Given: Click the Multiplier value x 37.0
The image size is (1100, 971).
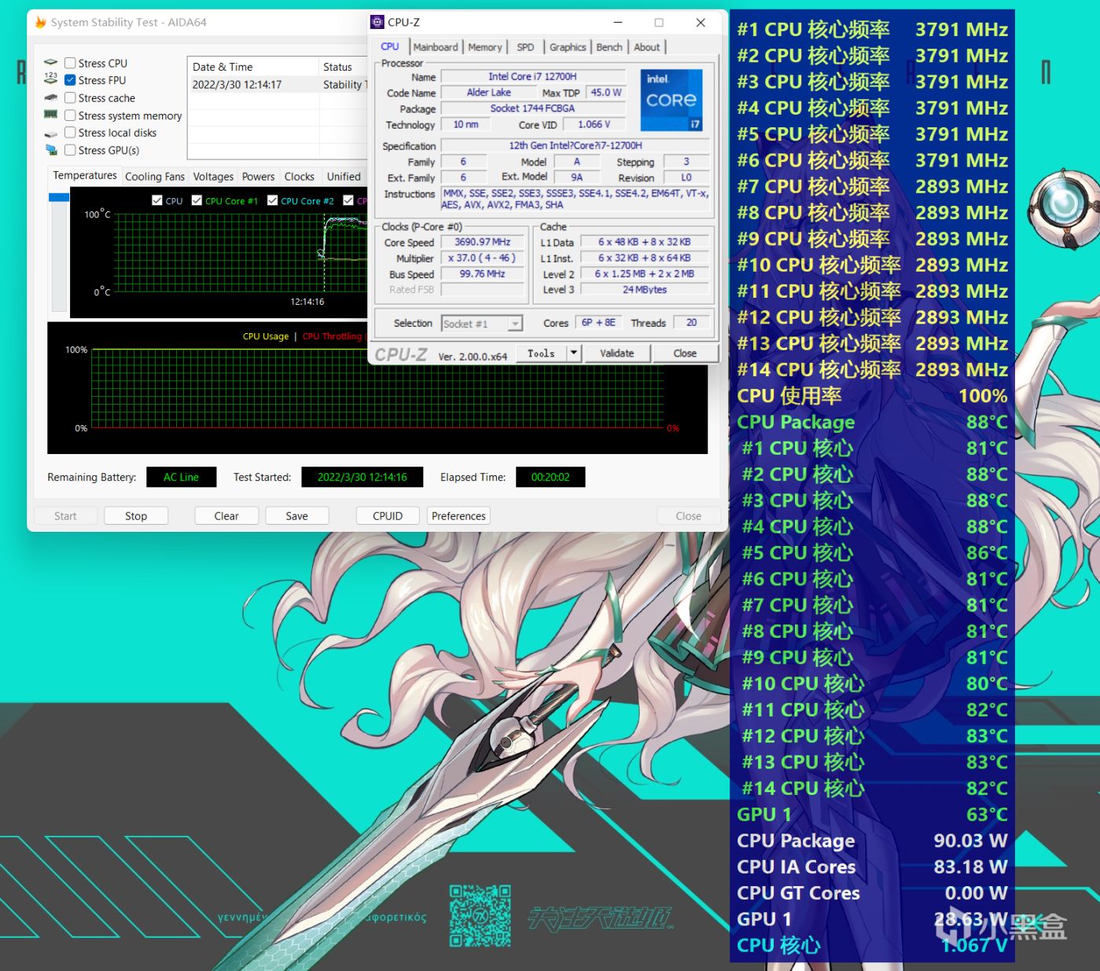Looking at the screenshot, I should point(483,258).
